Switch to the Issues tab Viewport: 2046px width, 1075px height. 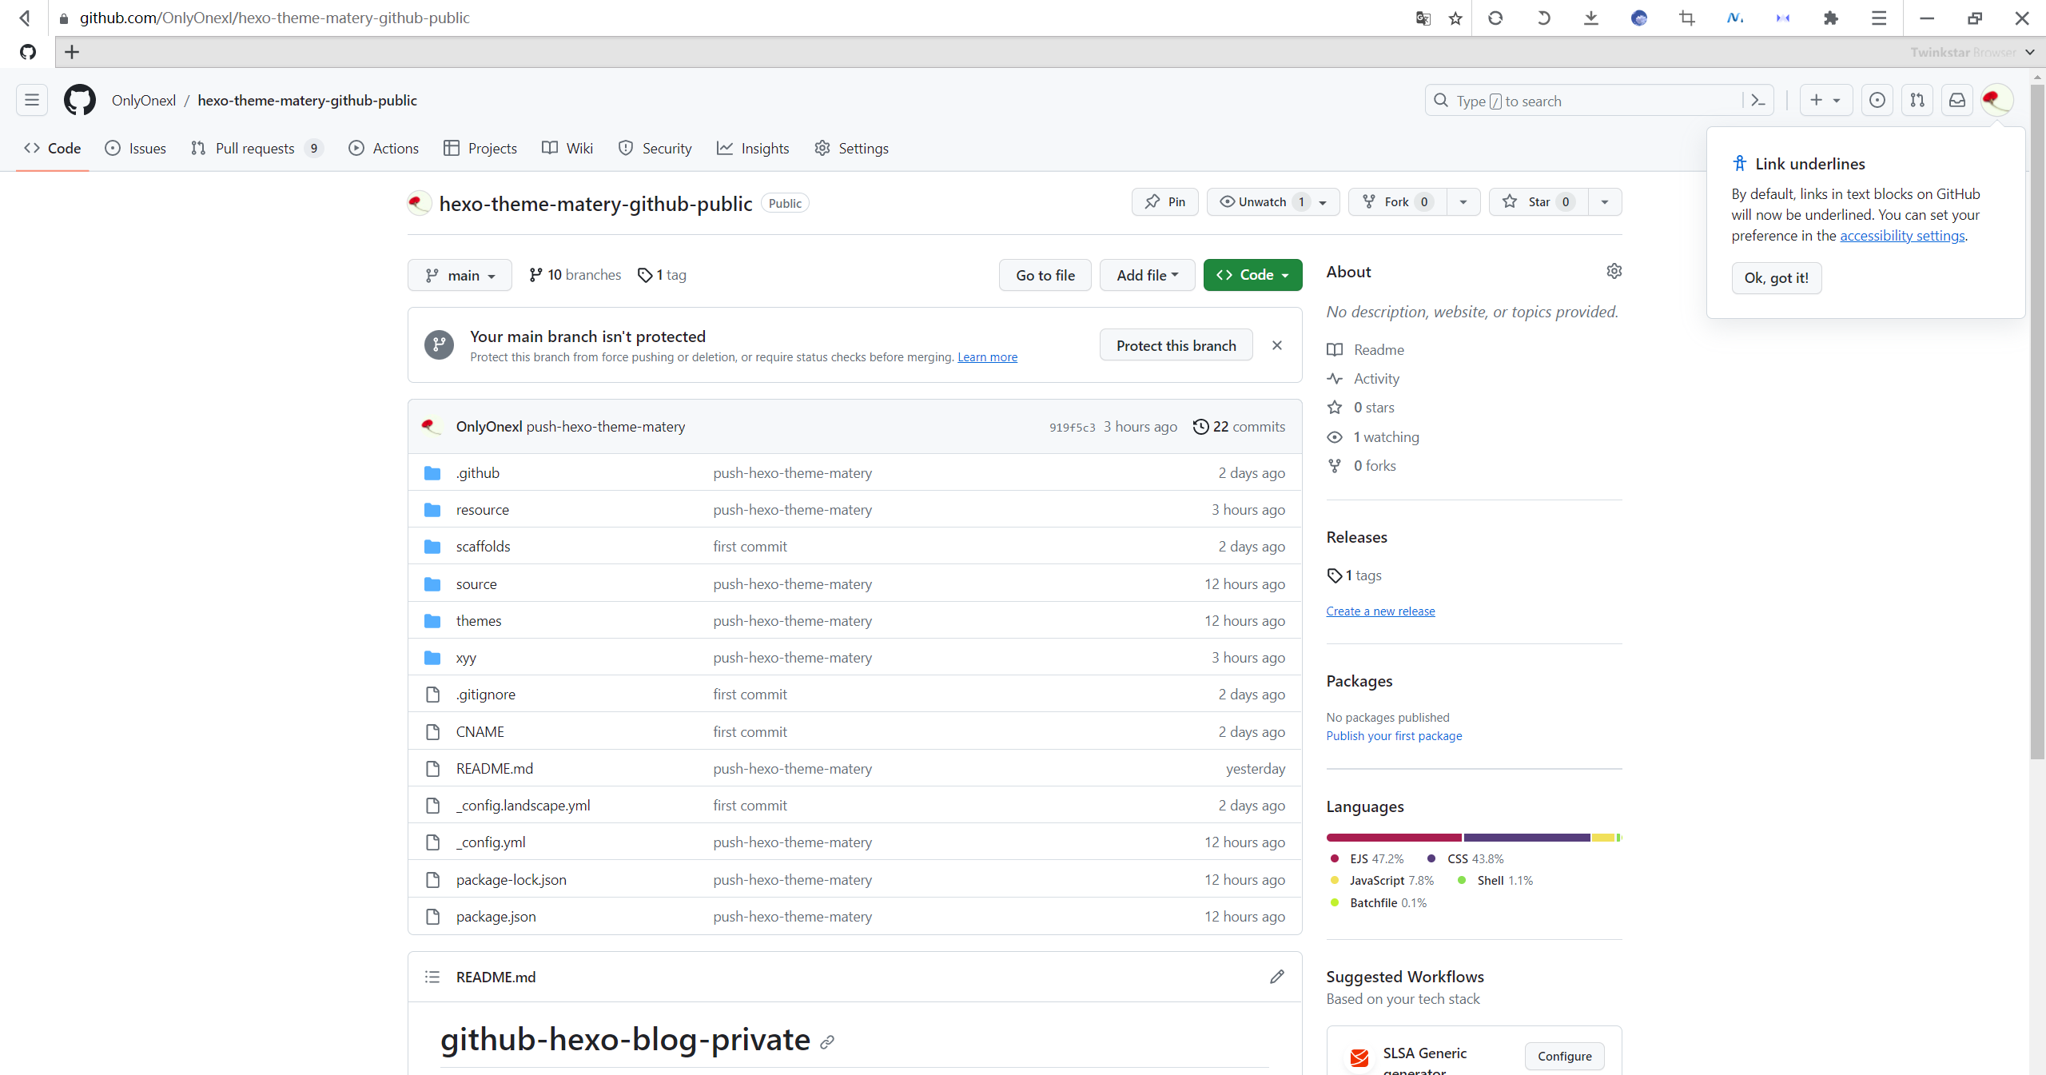coord(136,148)
